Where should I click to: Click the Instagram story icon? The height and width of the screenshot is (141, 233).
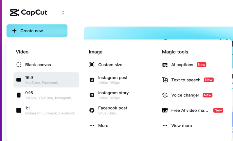[x=92, y=95]
